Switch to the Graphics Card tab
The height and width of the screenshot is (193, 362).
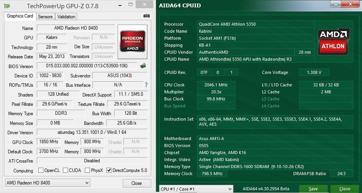(20, 16)
